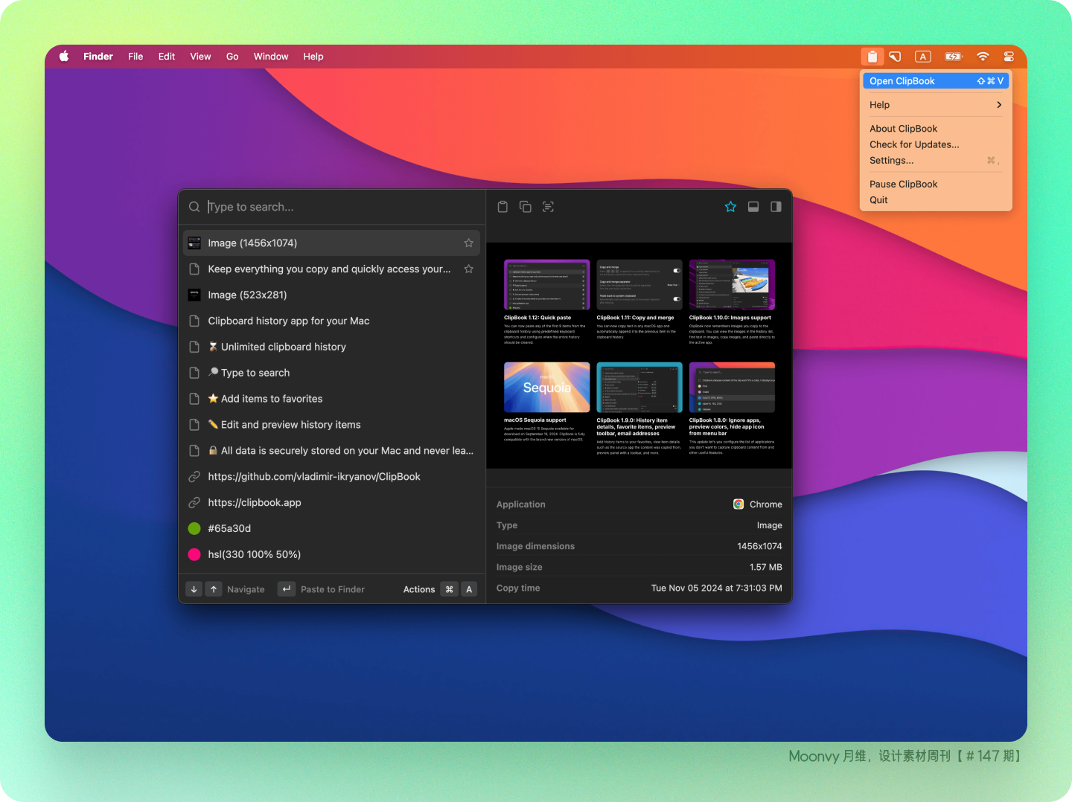Select About ClipBook menu entry
Image resolution: width=1072 pixels, height=802 pixels.
tap(936, 129)
